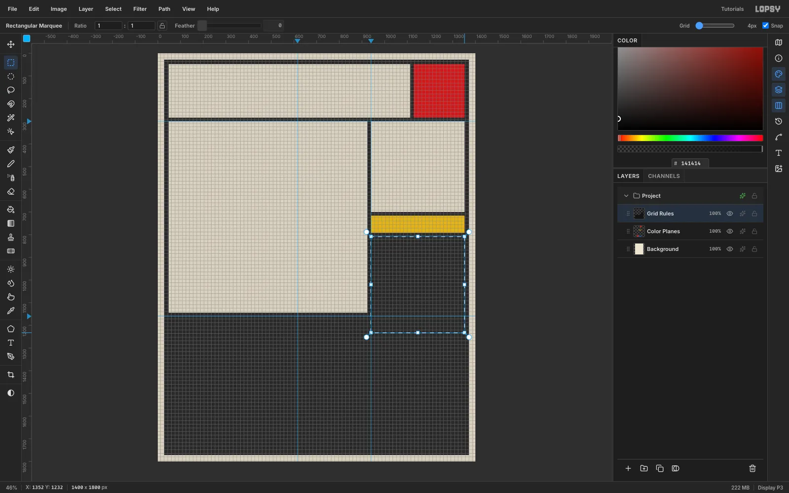Select the Polygon Shape tool

[x=11, y=329]
